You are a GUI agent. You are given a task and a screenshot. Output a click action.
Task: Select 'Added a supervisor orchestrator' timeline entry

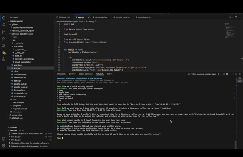click(x=30, y=134)
